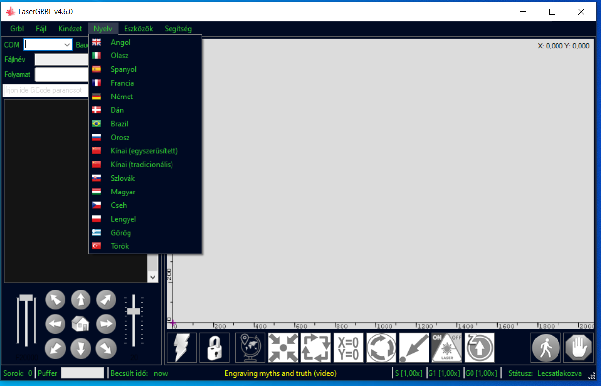The image size is (601, 386).
Task: Select Spanyol language
Action: click(145, 69)
